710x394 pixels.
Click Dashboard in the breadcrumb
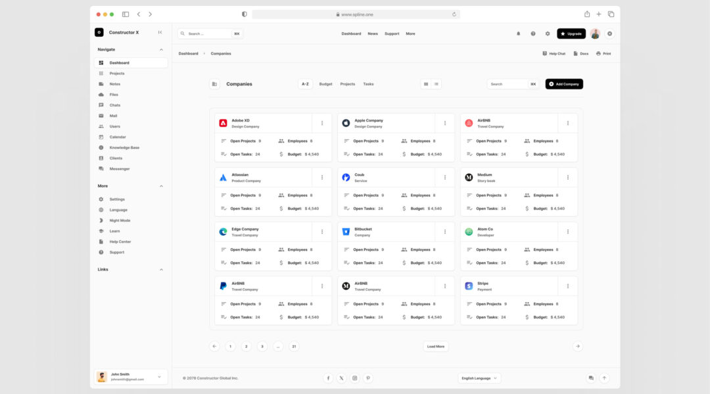pos(189,53)
